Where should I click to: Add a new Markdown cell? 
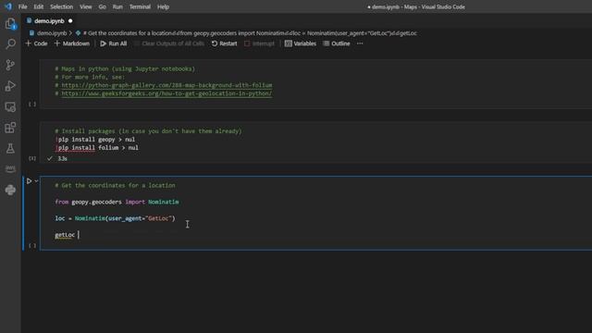tap(72, 43)
